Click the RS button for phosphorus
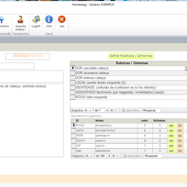The image size is (187, 187). point(180,126)
